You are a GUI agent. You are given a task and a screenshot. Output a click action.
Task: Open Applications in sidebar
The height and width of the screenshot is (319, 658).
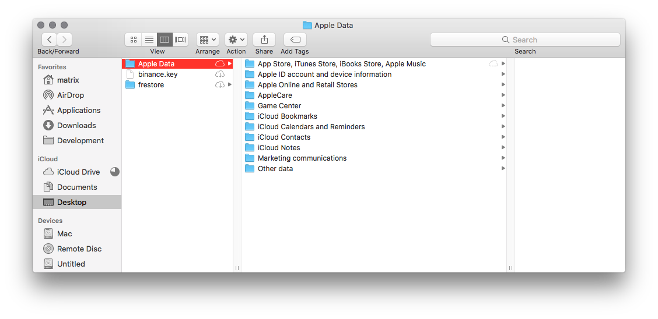[77, 110]
